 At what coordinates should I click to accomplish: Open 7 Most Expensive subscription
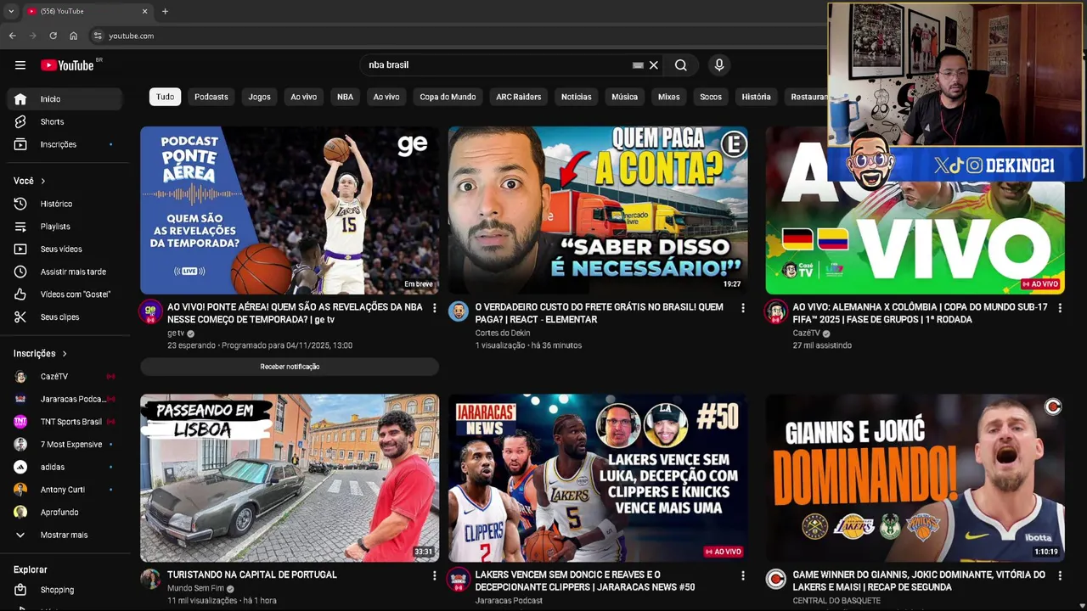65,445
